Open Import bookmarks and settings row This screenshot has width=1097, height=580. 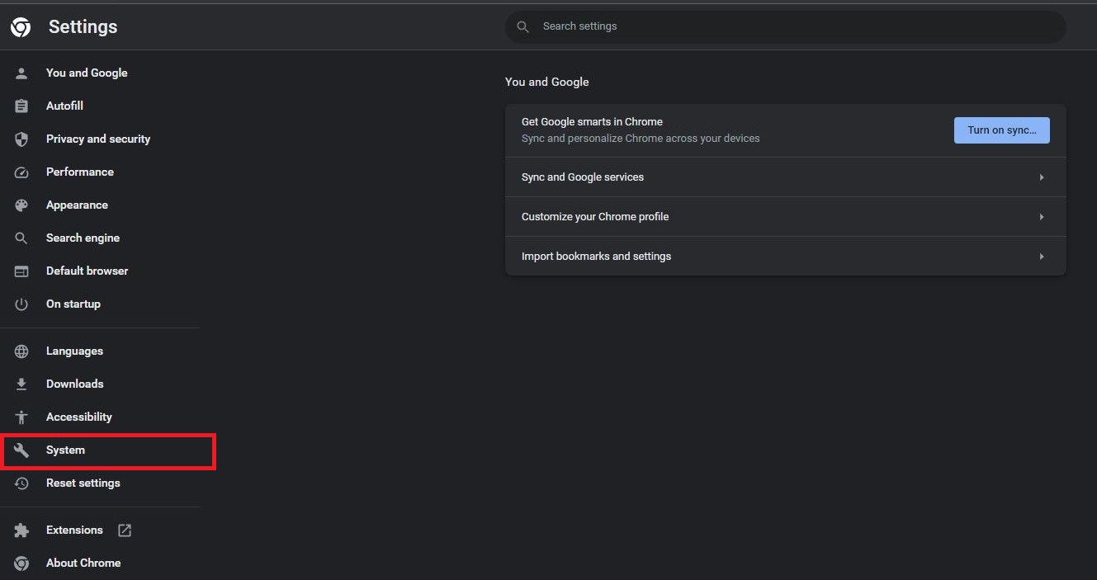pos(786,257)
